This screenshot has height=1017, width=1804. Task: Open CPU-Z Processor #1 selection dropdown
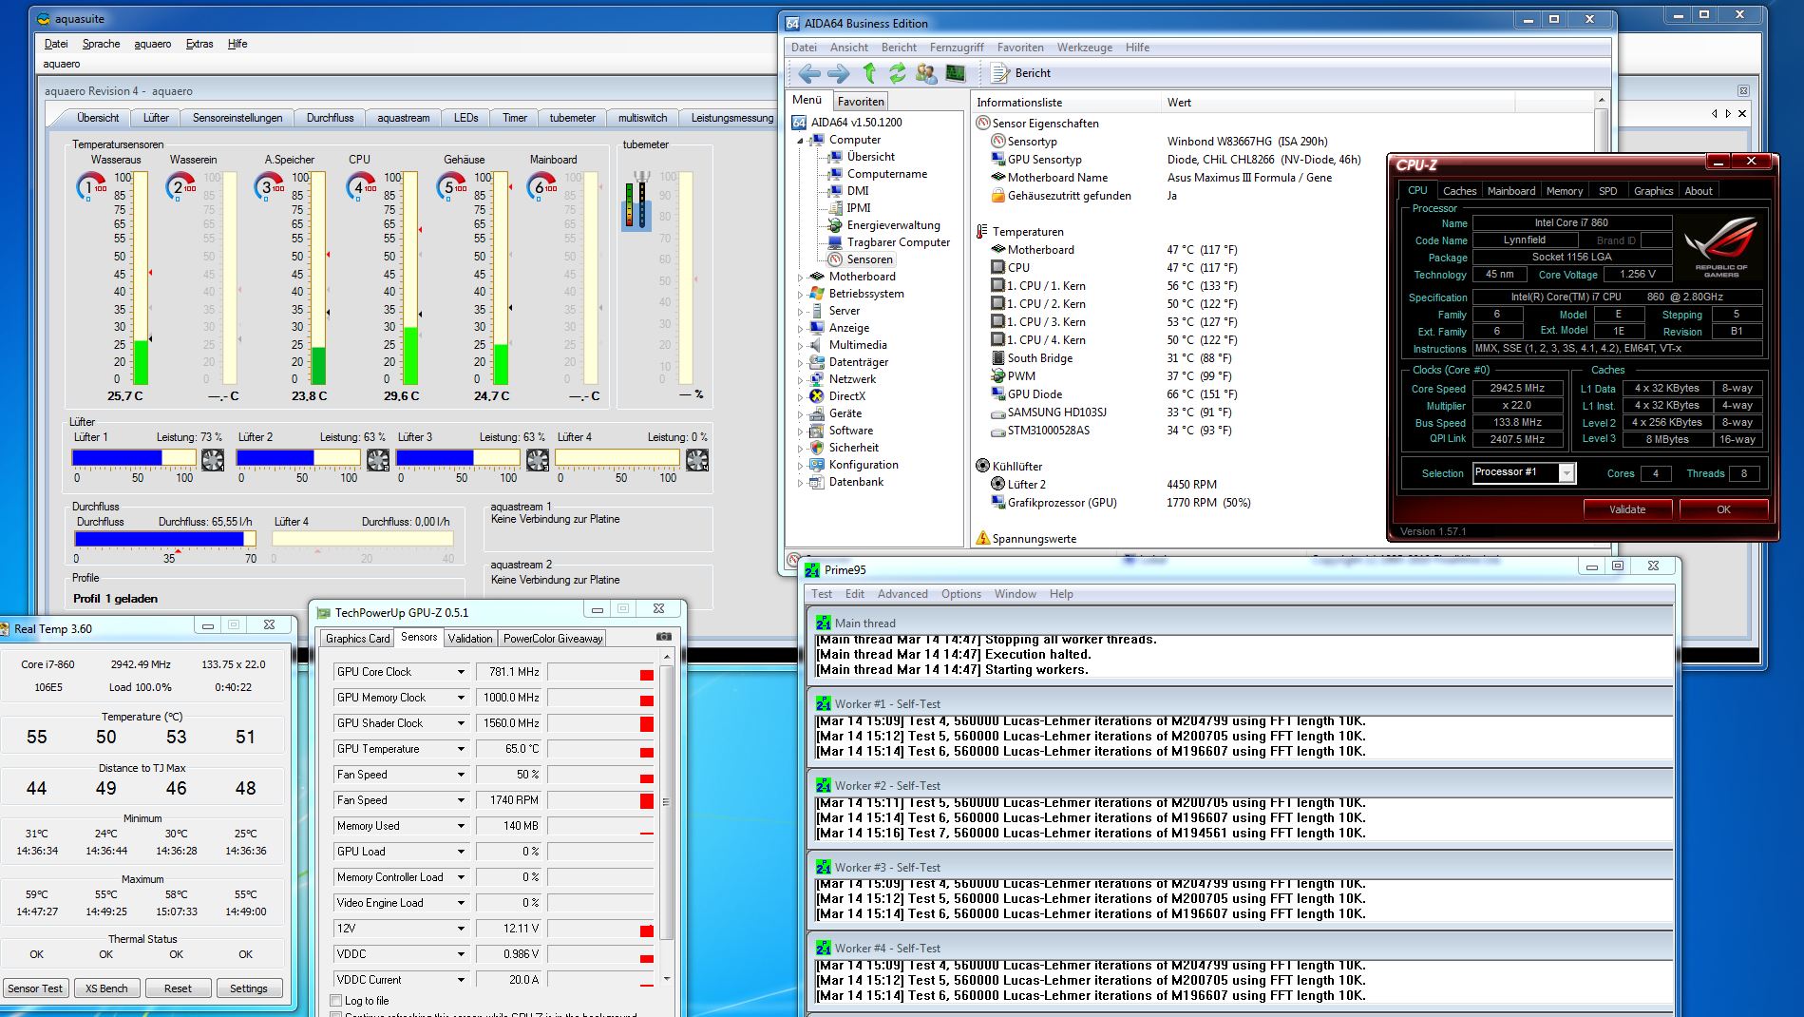[x=1567, y=473]
